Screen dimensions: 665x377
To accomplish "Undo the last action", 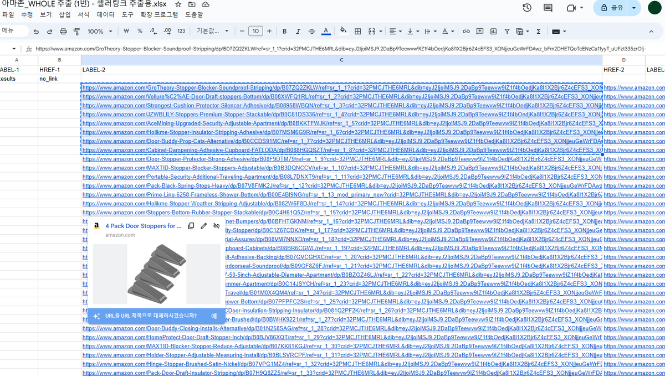I will (37, 32).
